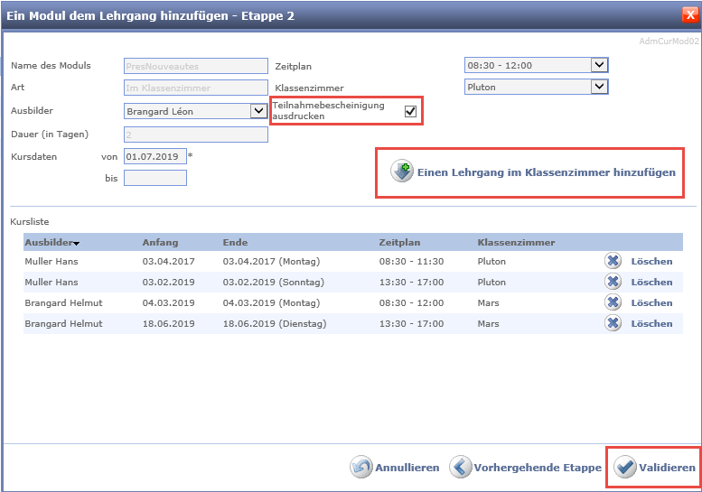Click the empty bis date field

154,178
